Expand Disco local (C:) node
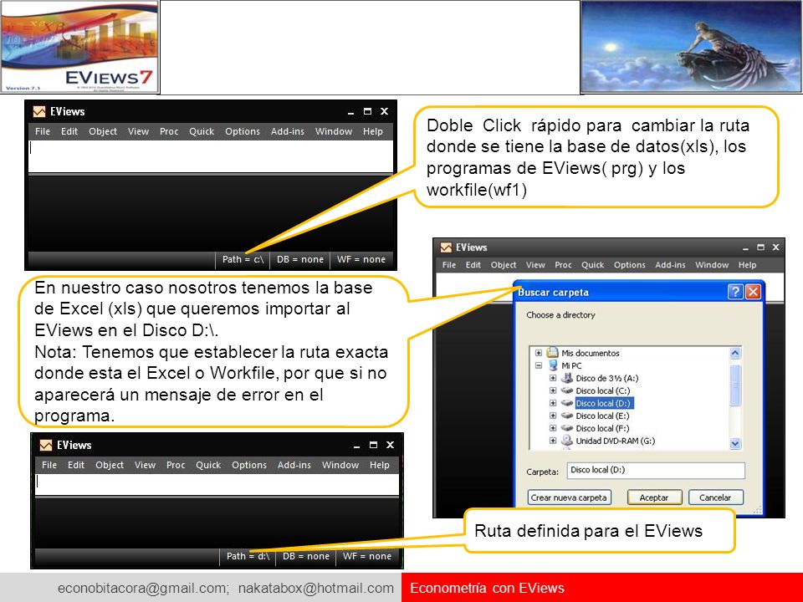 pyautogui.click(x=553, y=390)
